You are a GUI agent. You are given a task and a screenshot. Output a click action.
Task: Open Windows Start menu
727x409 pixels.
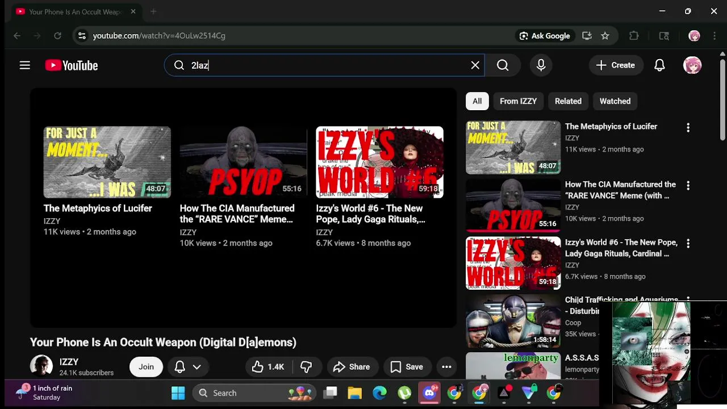click(178, 393)
